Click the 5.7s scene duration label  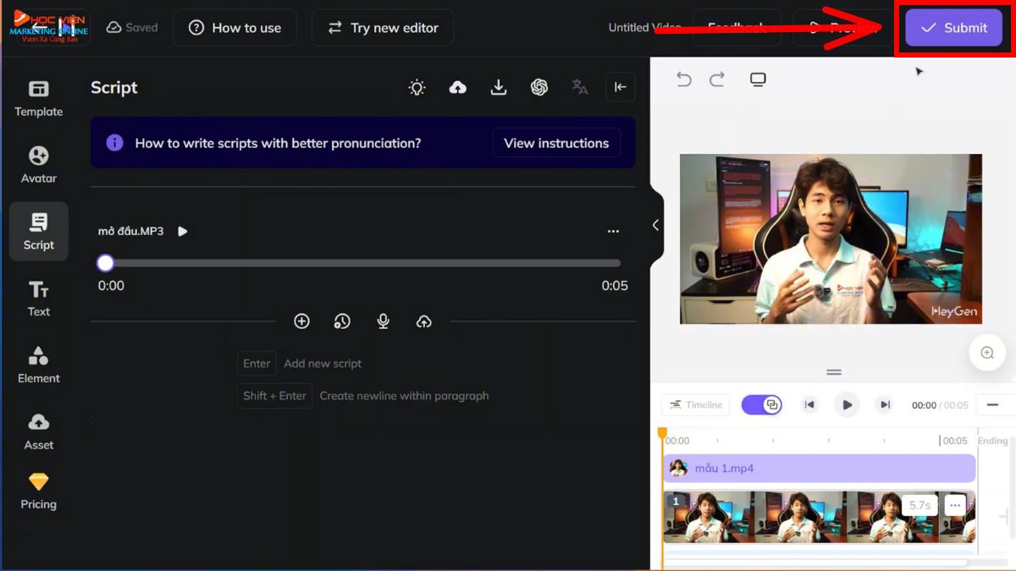click(919, 506)
